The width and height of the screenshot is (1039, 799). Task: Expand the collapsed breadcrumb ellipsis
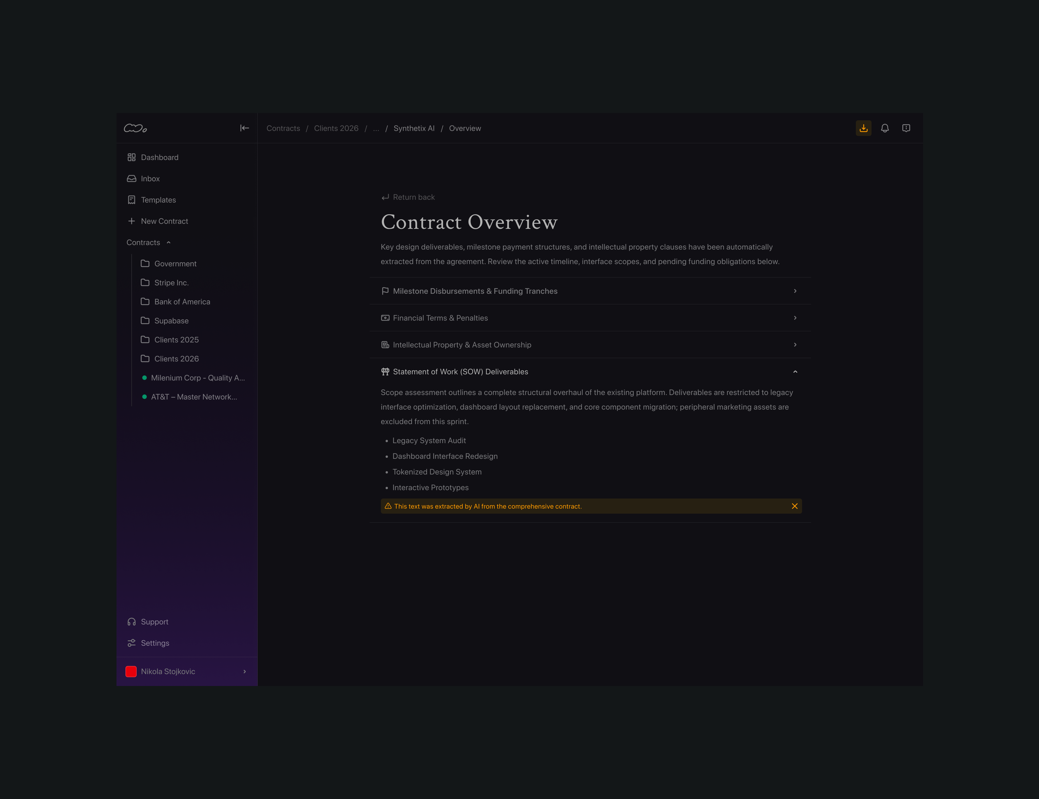point(376,128)
